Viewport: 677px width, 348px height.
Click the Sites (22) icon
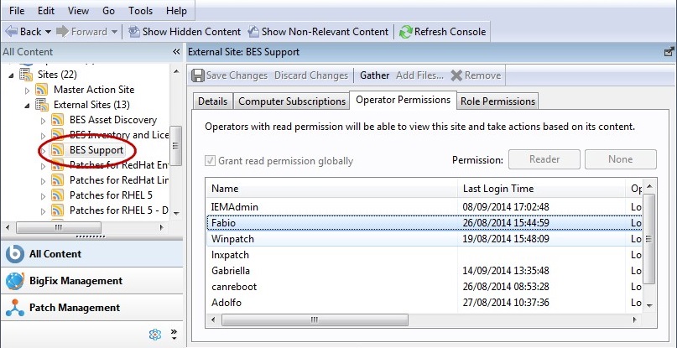tap(26, 75)
